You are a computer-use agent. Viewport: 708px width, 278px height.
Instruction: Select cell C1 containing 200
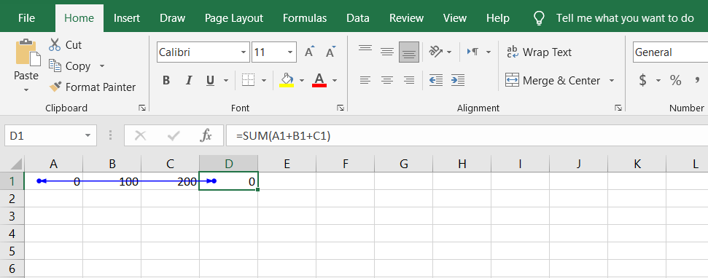pyautogui.click(x=170, y=181)
